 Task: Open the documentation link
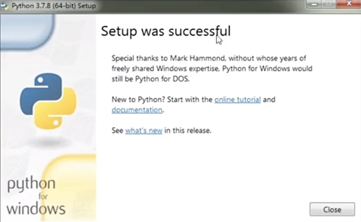[137, 110]
